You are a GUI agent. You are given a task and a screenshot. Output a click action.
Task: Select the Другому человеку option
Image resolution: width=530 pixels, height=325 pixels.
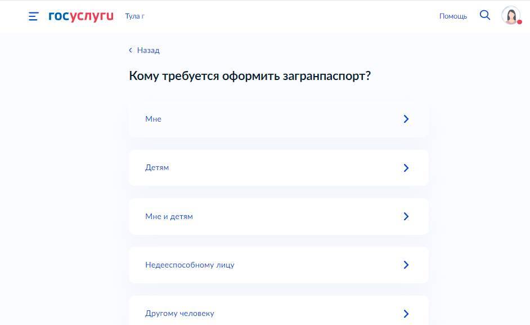click(179, 313)
